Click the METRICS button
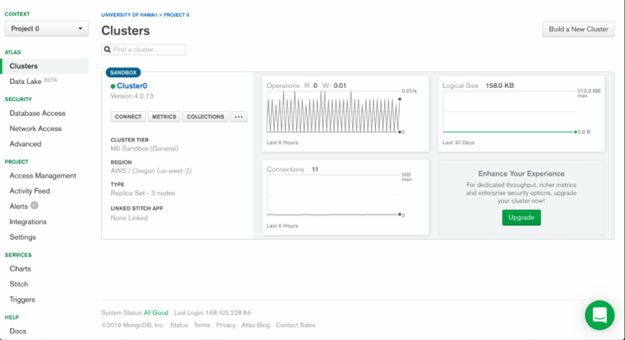Screen dimensions: 625x340 pyautogui.click(x=164, y=117)
